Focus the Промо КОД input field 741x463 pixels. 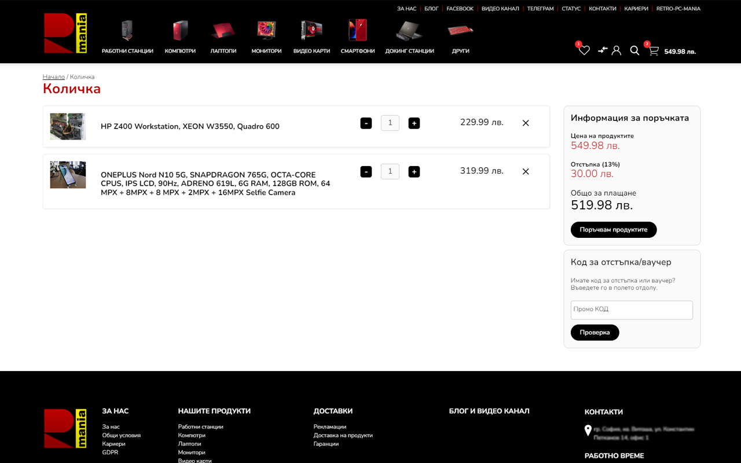point(632,310)
